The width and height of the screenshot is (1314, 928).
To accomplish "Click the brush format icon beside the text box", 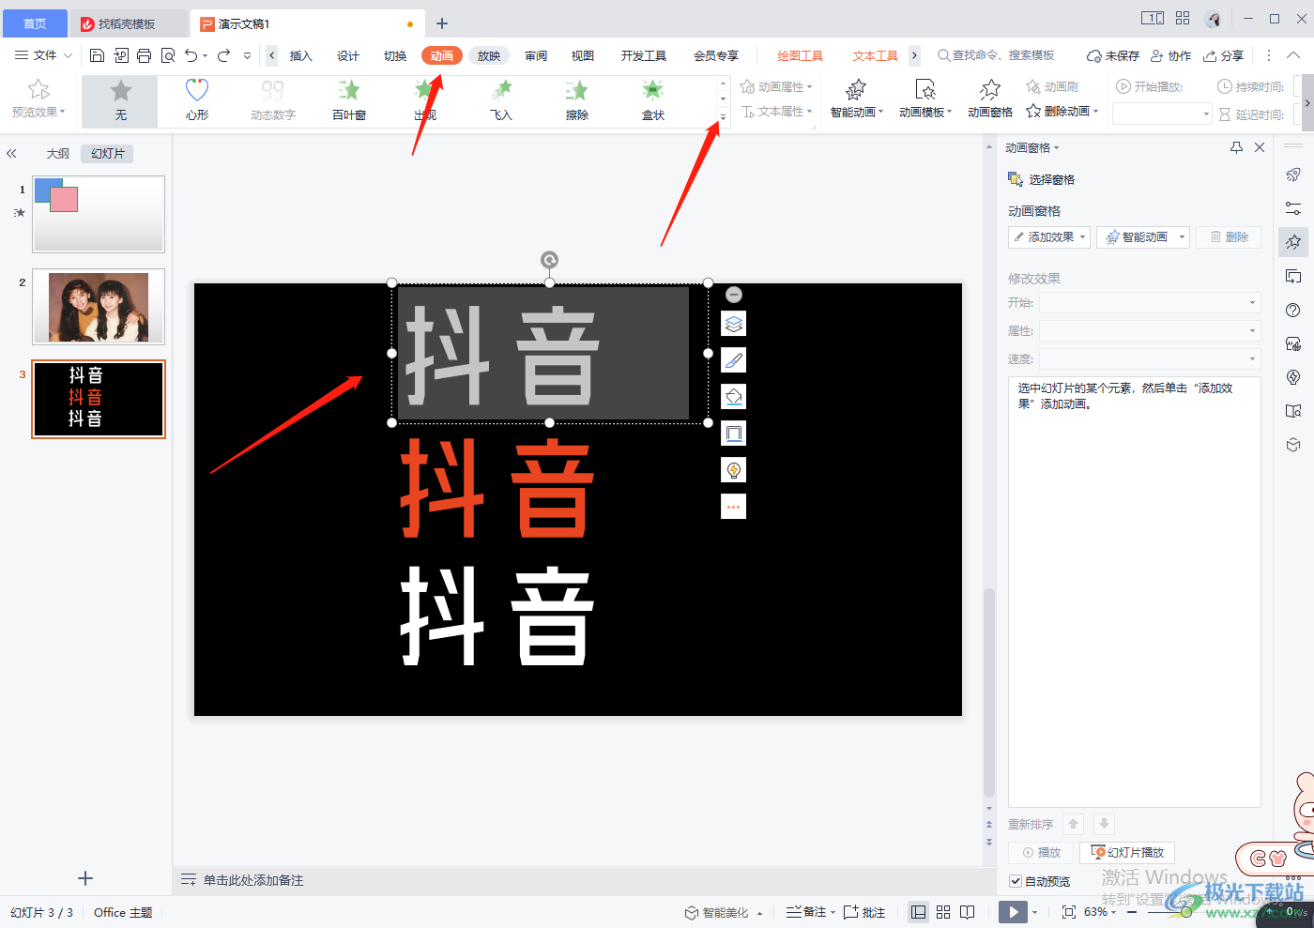I will click(x=734, y=360).
